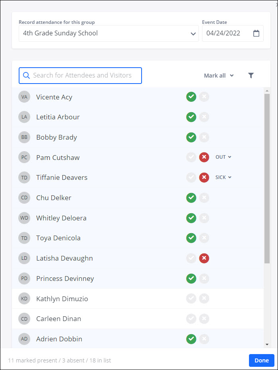Open the Mark all dropdown
The height and width of the screenshot is (370, 278).
(219, 76)
